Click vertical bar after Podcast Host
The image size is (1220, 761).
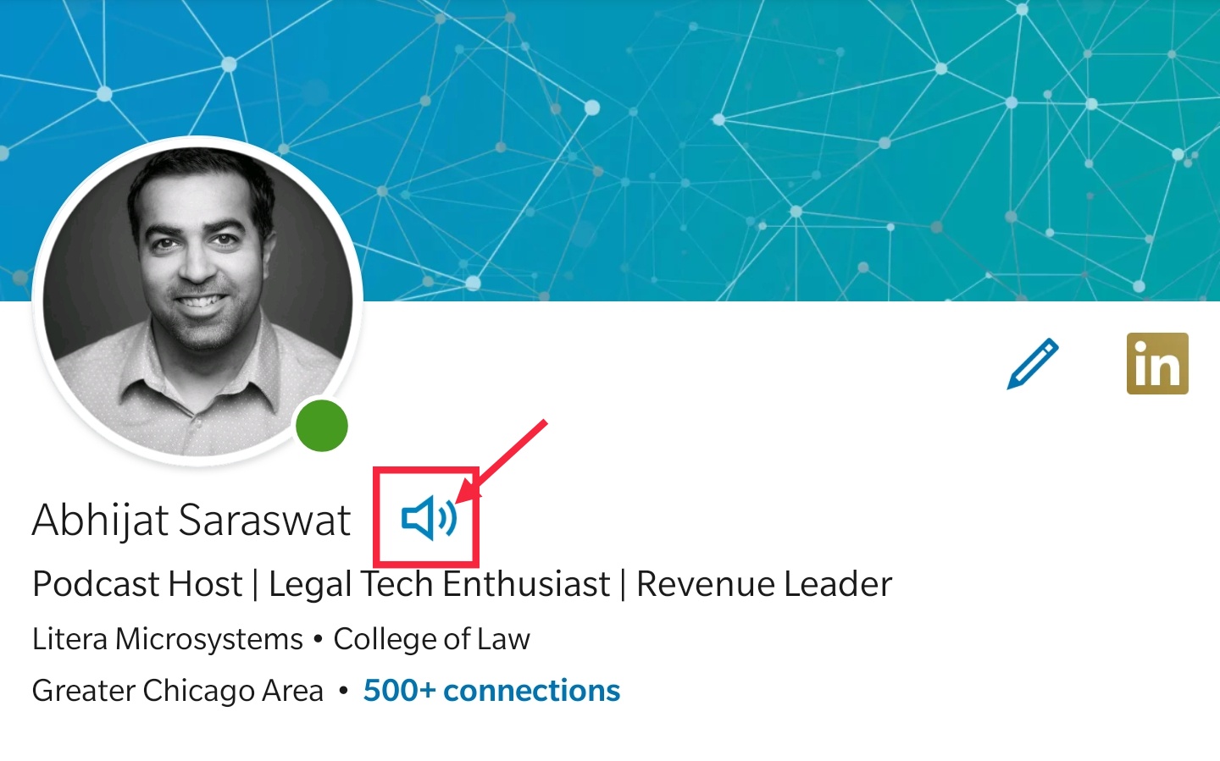[x=255, y=585]
